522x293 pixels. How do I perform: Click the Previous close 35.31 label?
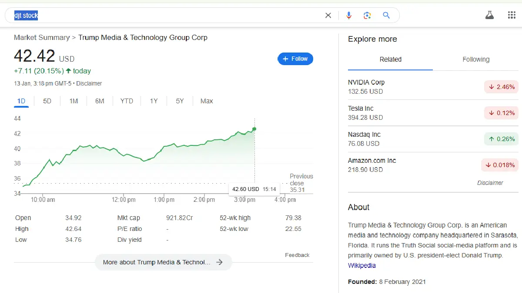[301, 183]
